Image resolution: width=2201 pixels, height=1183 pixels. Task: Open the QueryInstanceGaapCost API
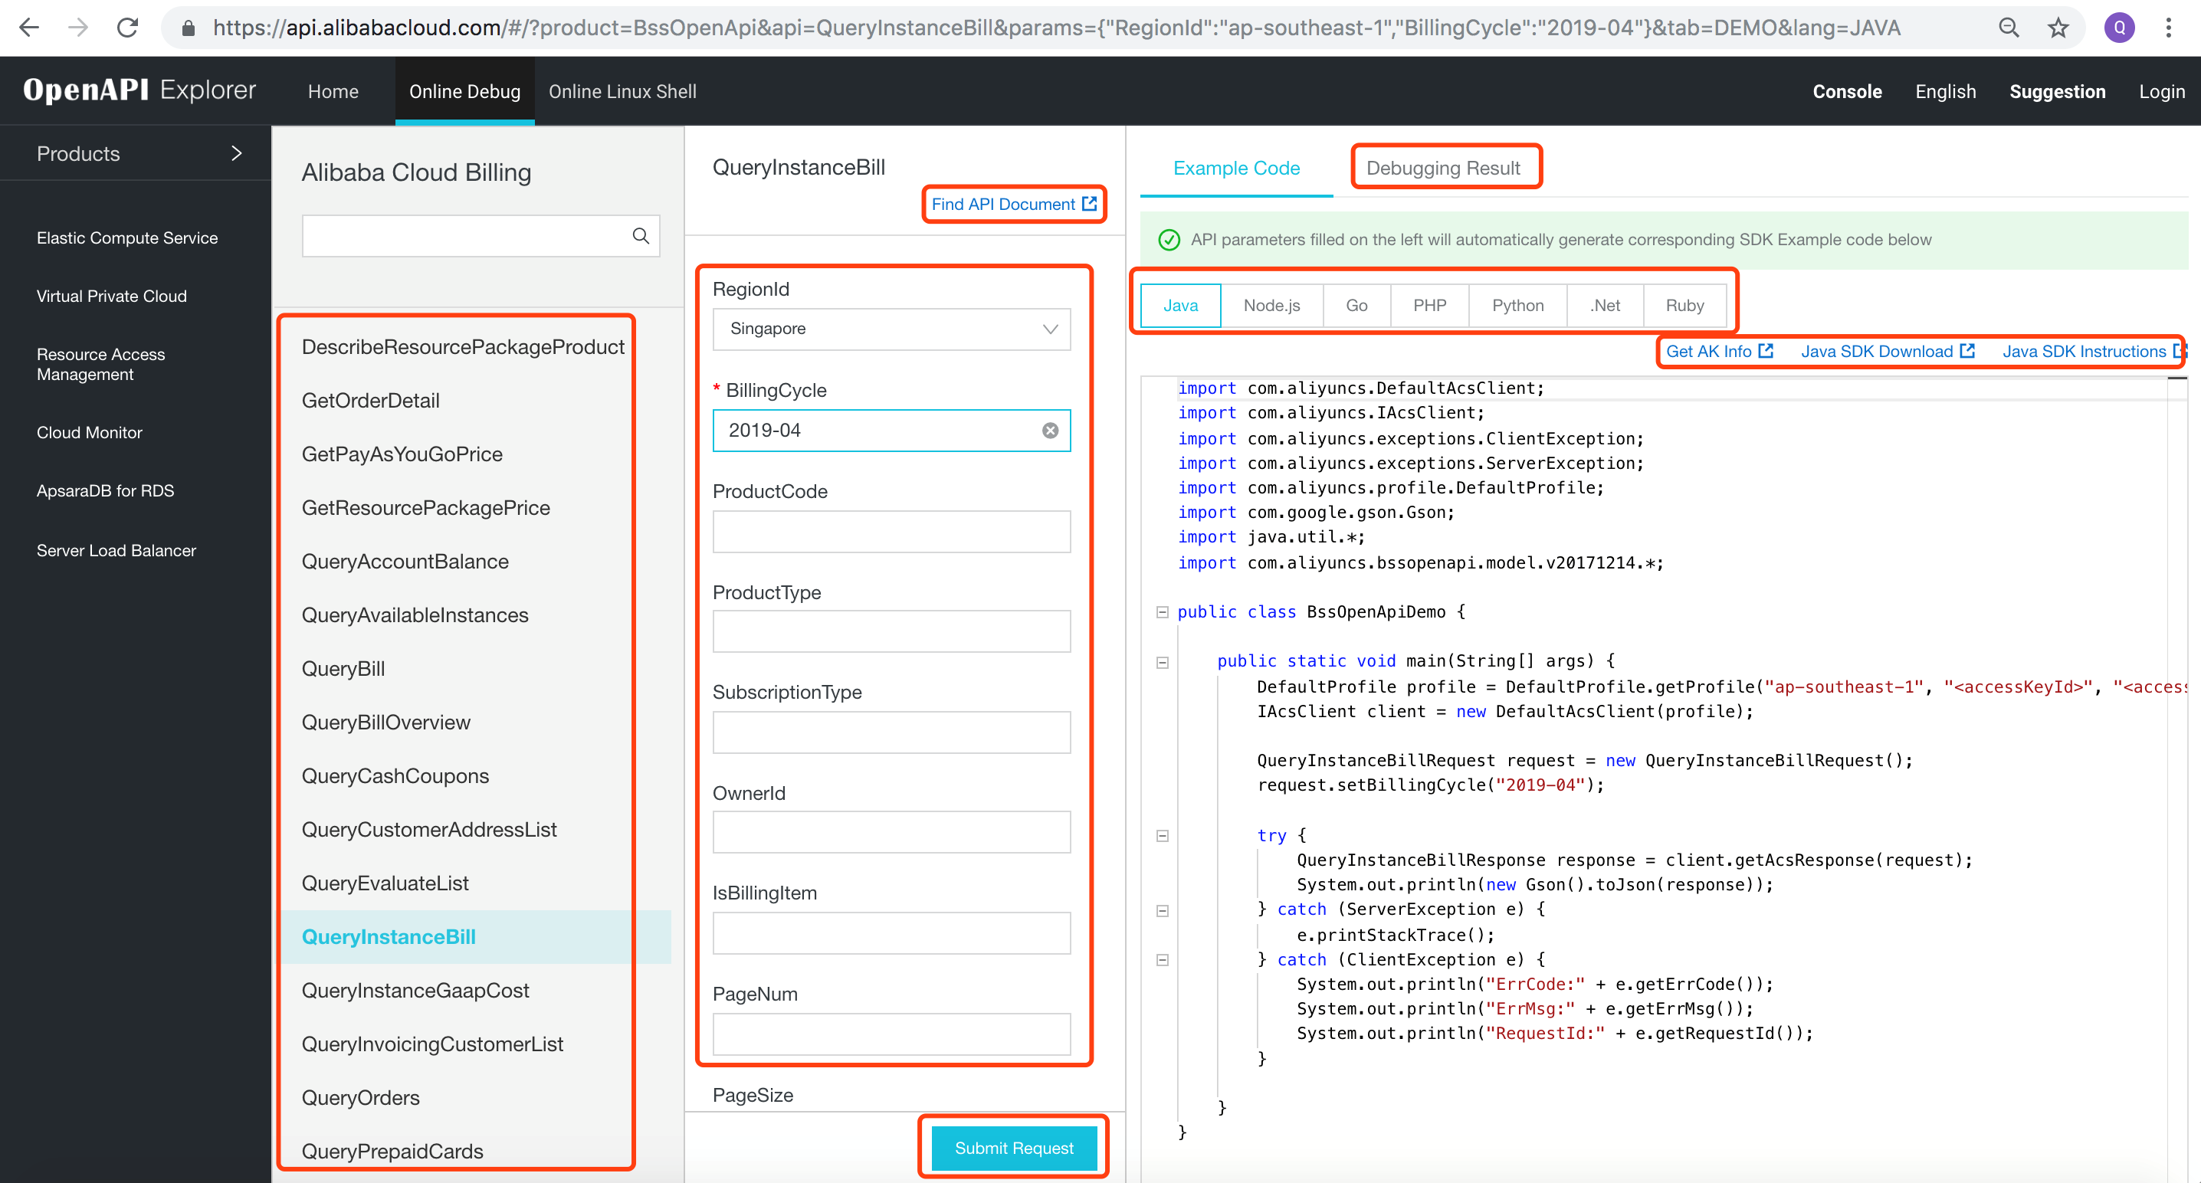[x=415, y=991]
